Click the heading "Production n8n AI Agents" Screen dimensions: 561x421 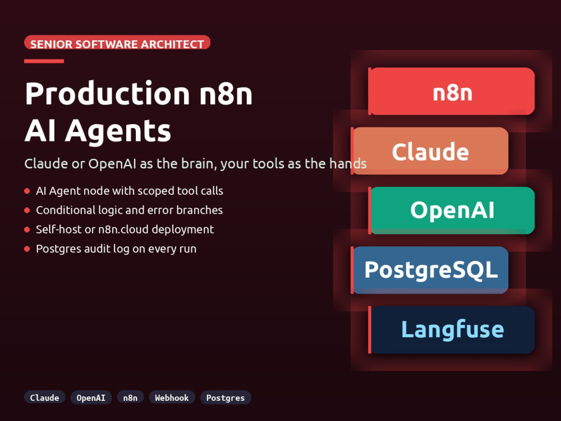[139, 112]
